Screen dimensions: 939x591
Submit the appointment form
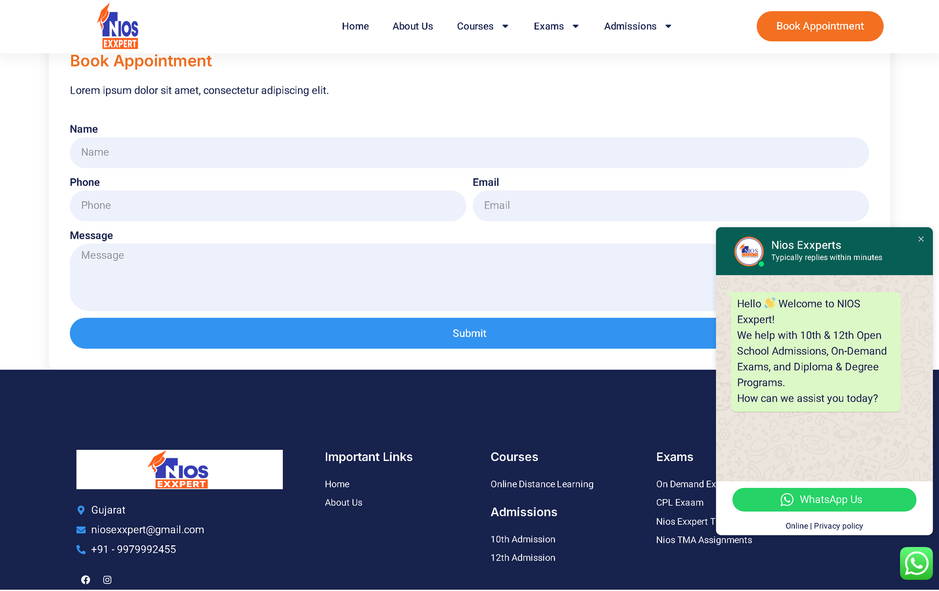pos(469,333)
